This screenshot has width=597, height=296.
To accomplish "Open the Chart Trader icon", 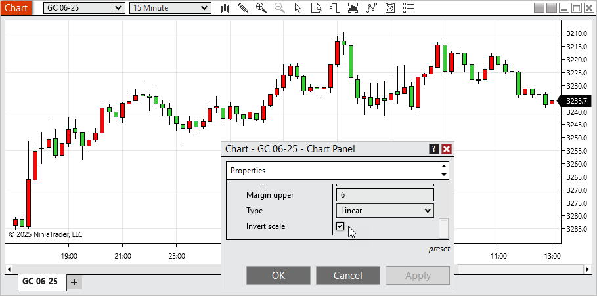I will [335, 8].
